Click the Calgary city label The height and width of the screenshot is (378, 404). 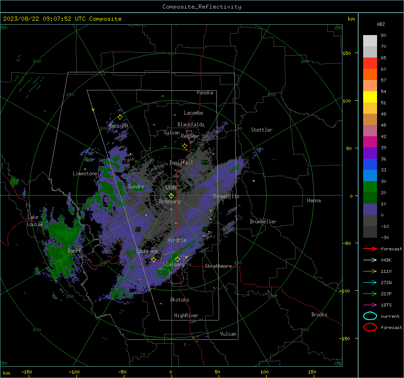[175, 264]
